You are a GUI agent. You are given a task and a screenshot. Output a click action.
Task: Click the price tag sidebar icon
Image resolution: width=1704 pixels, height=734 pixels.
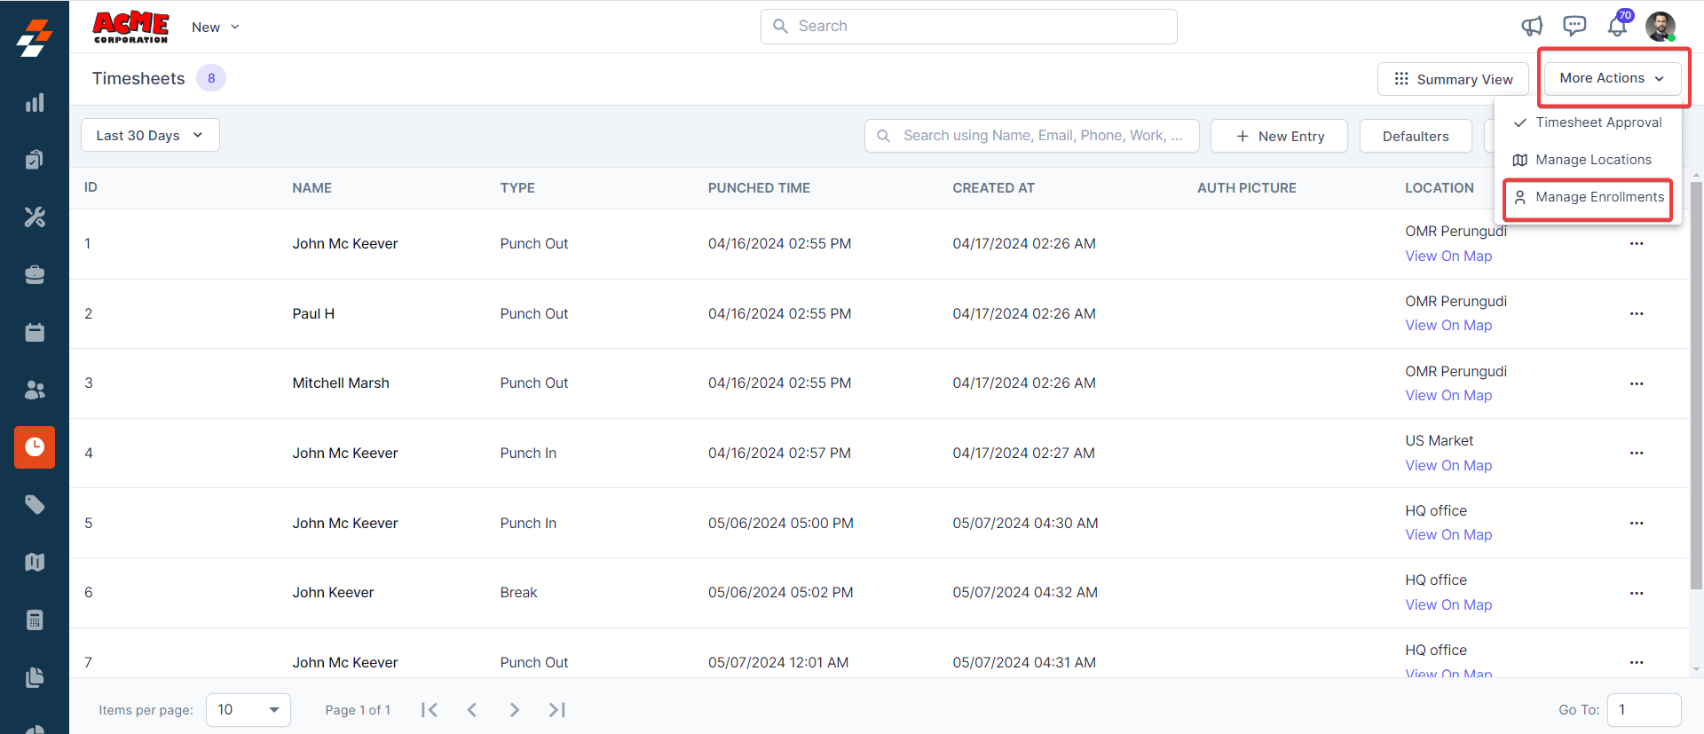[x=35, y=505]
